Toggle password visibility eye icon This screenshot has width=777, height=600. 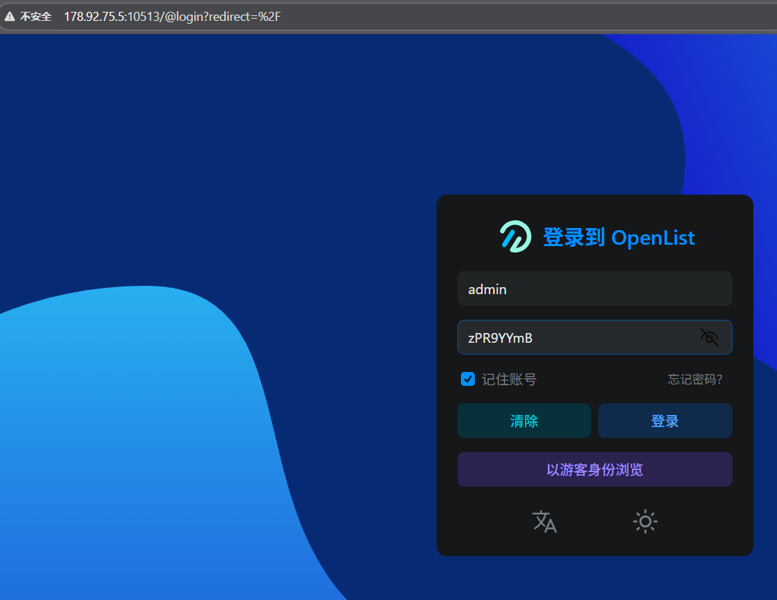tap(709, 337)
